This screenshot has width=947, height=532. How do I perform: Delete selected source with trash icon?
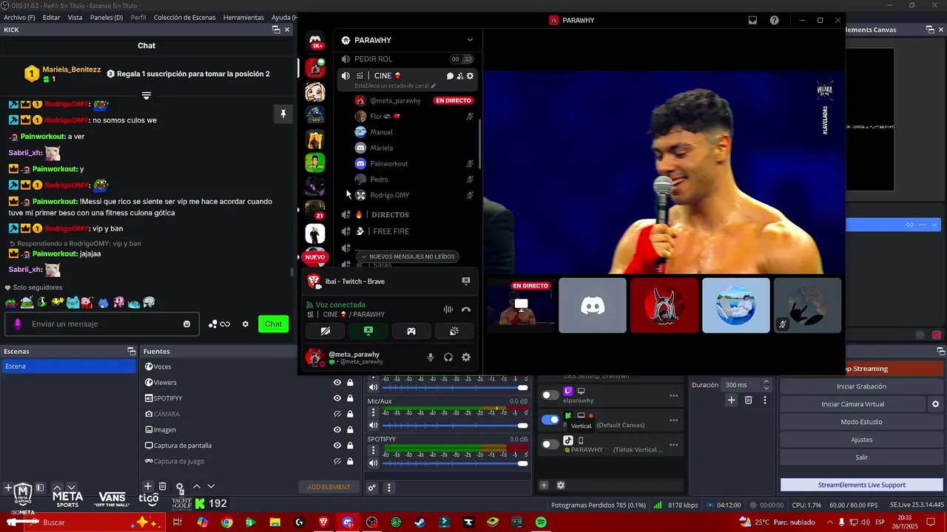[163, 486]
